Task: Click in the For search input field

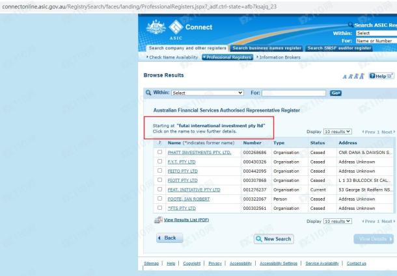Action: pos(294,93)
